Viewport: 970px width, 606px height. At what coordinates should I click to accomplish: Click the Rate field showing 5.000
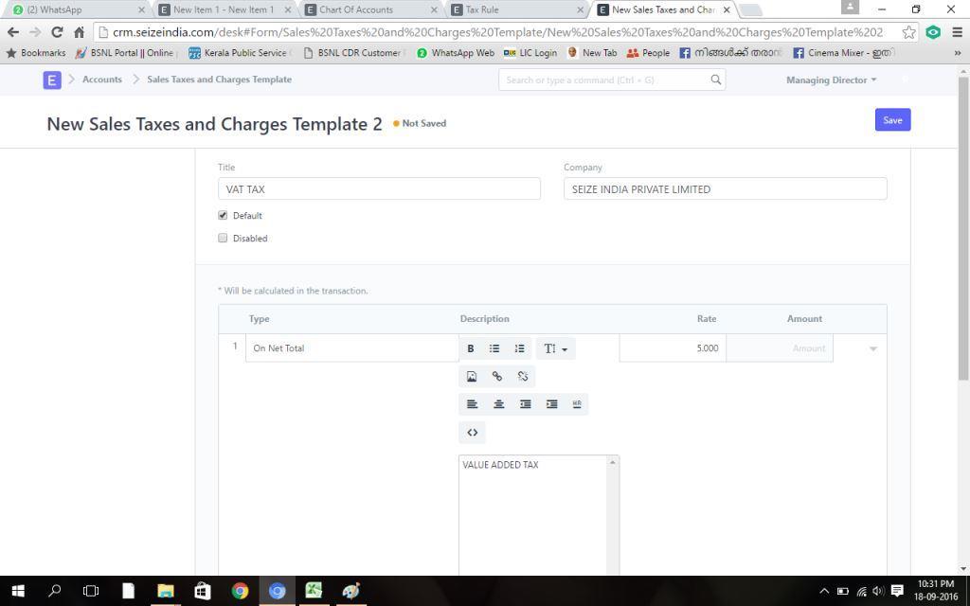(x=673, y=348)
